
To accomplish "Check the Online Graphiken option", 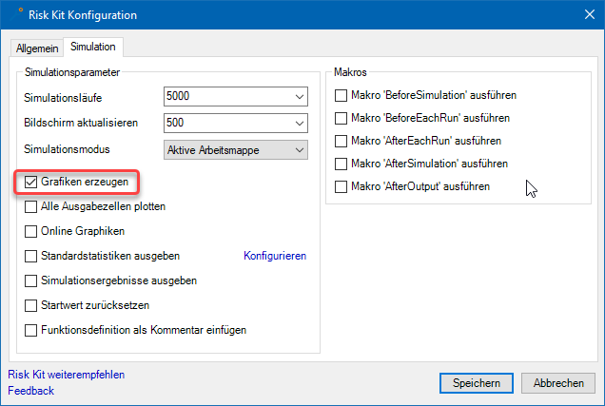I will (x=30, y=231).
